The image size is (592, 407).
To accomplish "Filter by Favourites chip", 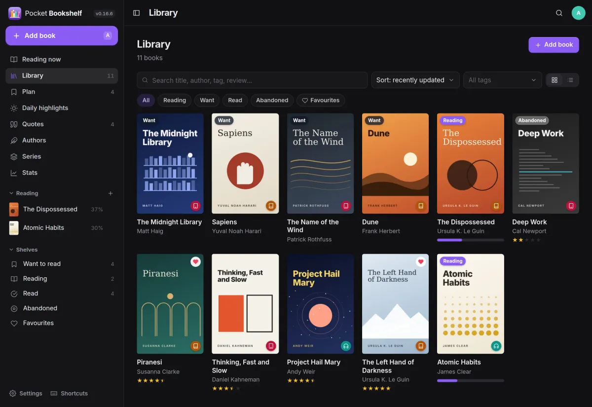I will pos(321,100).
